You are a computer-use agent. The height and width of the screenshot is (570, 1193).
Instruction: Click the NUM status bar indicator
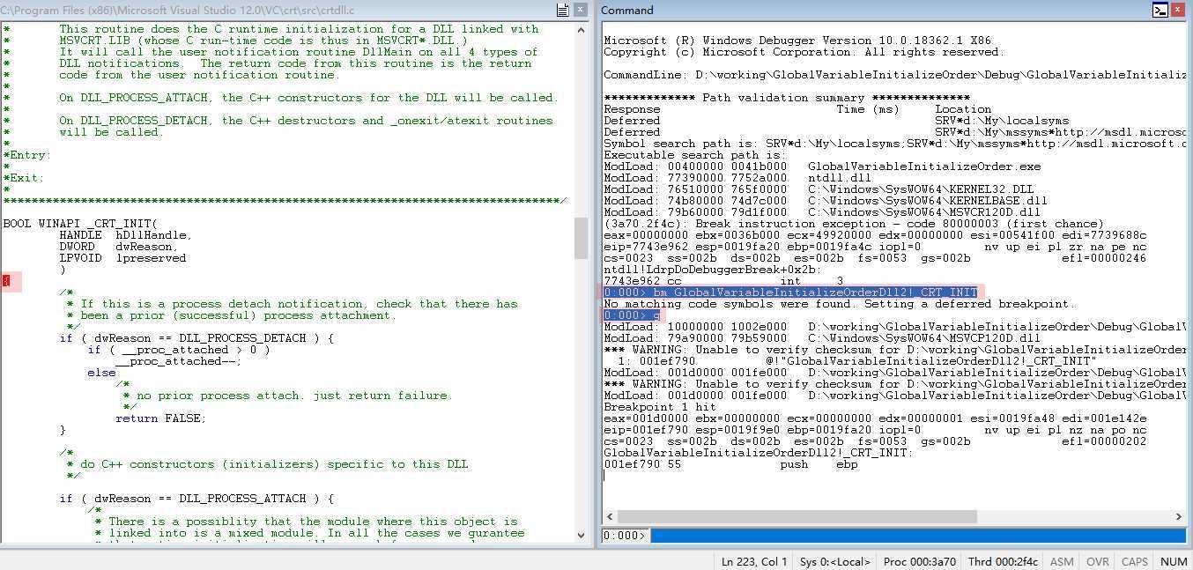[1173, 561]
